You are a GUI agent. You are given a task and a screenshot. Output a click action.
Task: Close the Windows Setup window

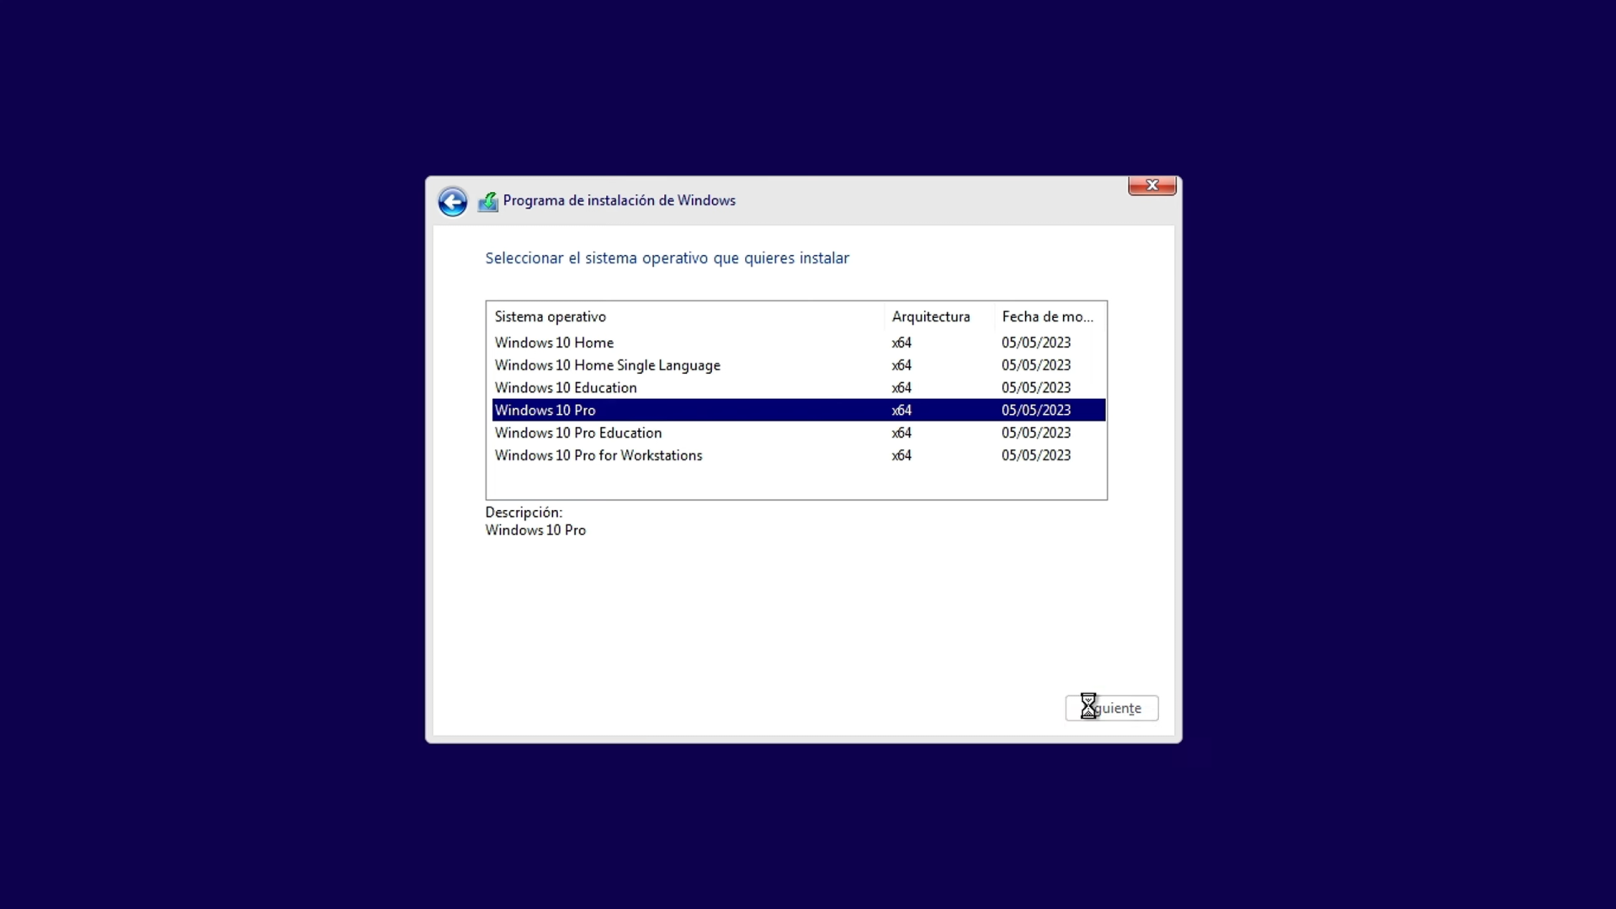point(1151,185)
